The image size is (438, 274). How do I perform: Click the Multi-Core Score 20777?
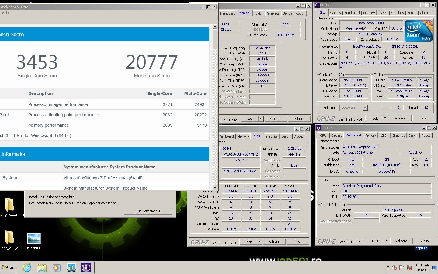click(152, 62)
